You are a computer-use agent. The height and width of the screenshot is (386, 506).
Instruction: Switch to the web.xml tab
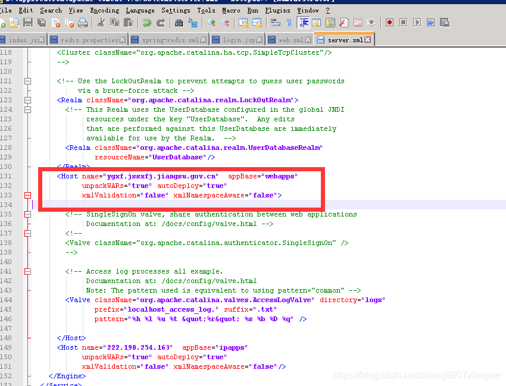(x=289, y=40)
